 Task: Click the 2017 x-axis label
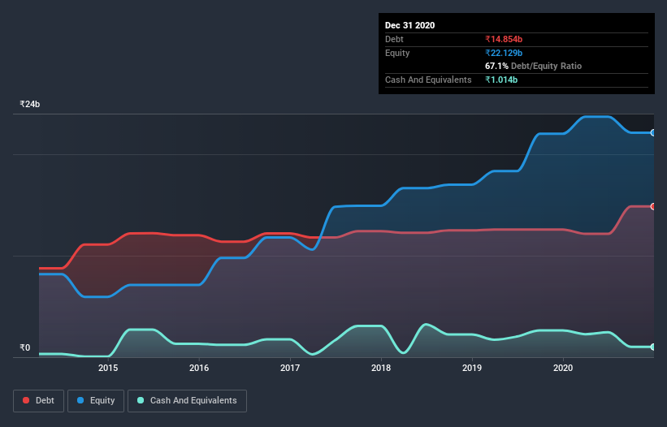[290, 368]
